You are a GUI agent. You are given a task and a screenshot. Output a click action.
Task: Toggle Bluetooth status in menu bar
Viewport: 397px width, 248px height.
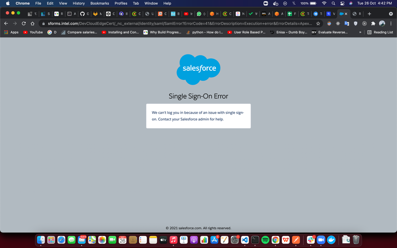(x=294, y=3)
